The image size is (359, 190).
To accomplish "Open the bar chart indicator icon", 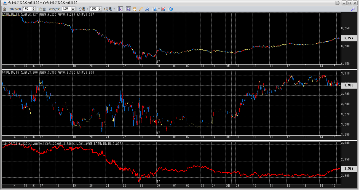I will 155,9.
